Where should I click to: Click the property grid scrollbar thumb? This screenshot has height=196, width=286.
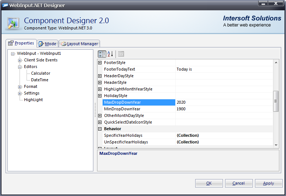(276, 101)
